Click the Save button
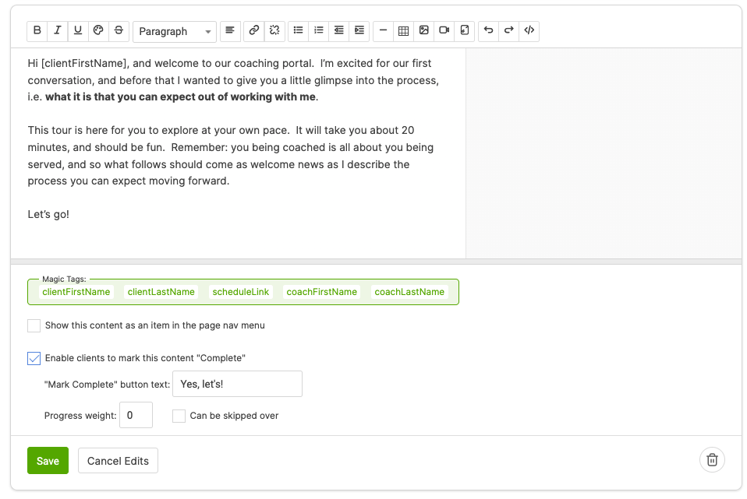 (48, 461)
